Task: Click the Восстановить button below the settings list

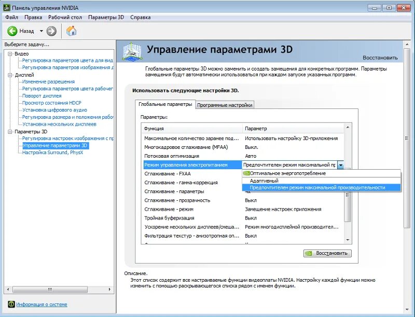Action: (327, 253)
